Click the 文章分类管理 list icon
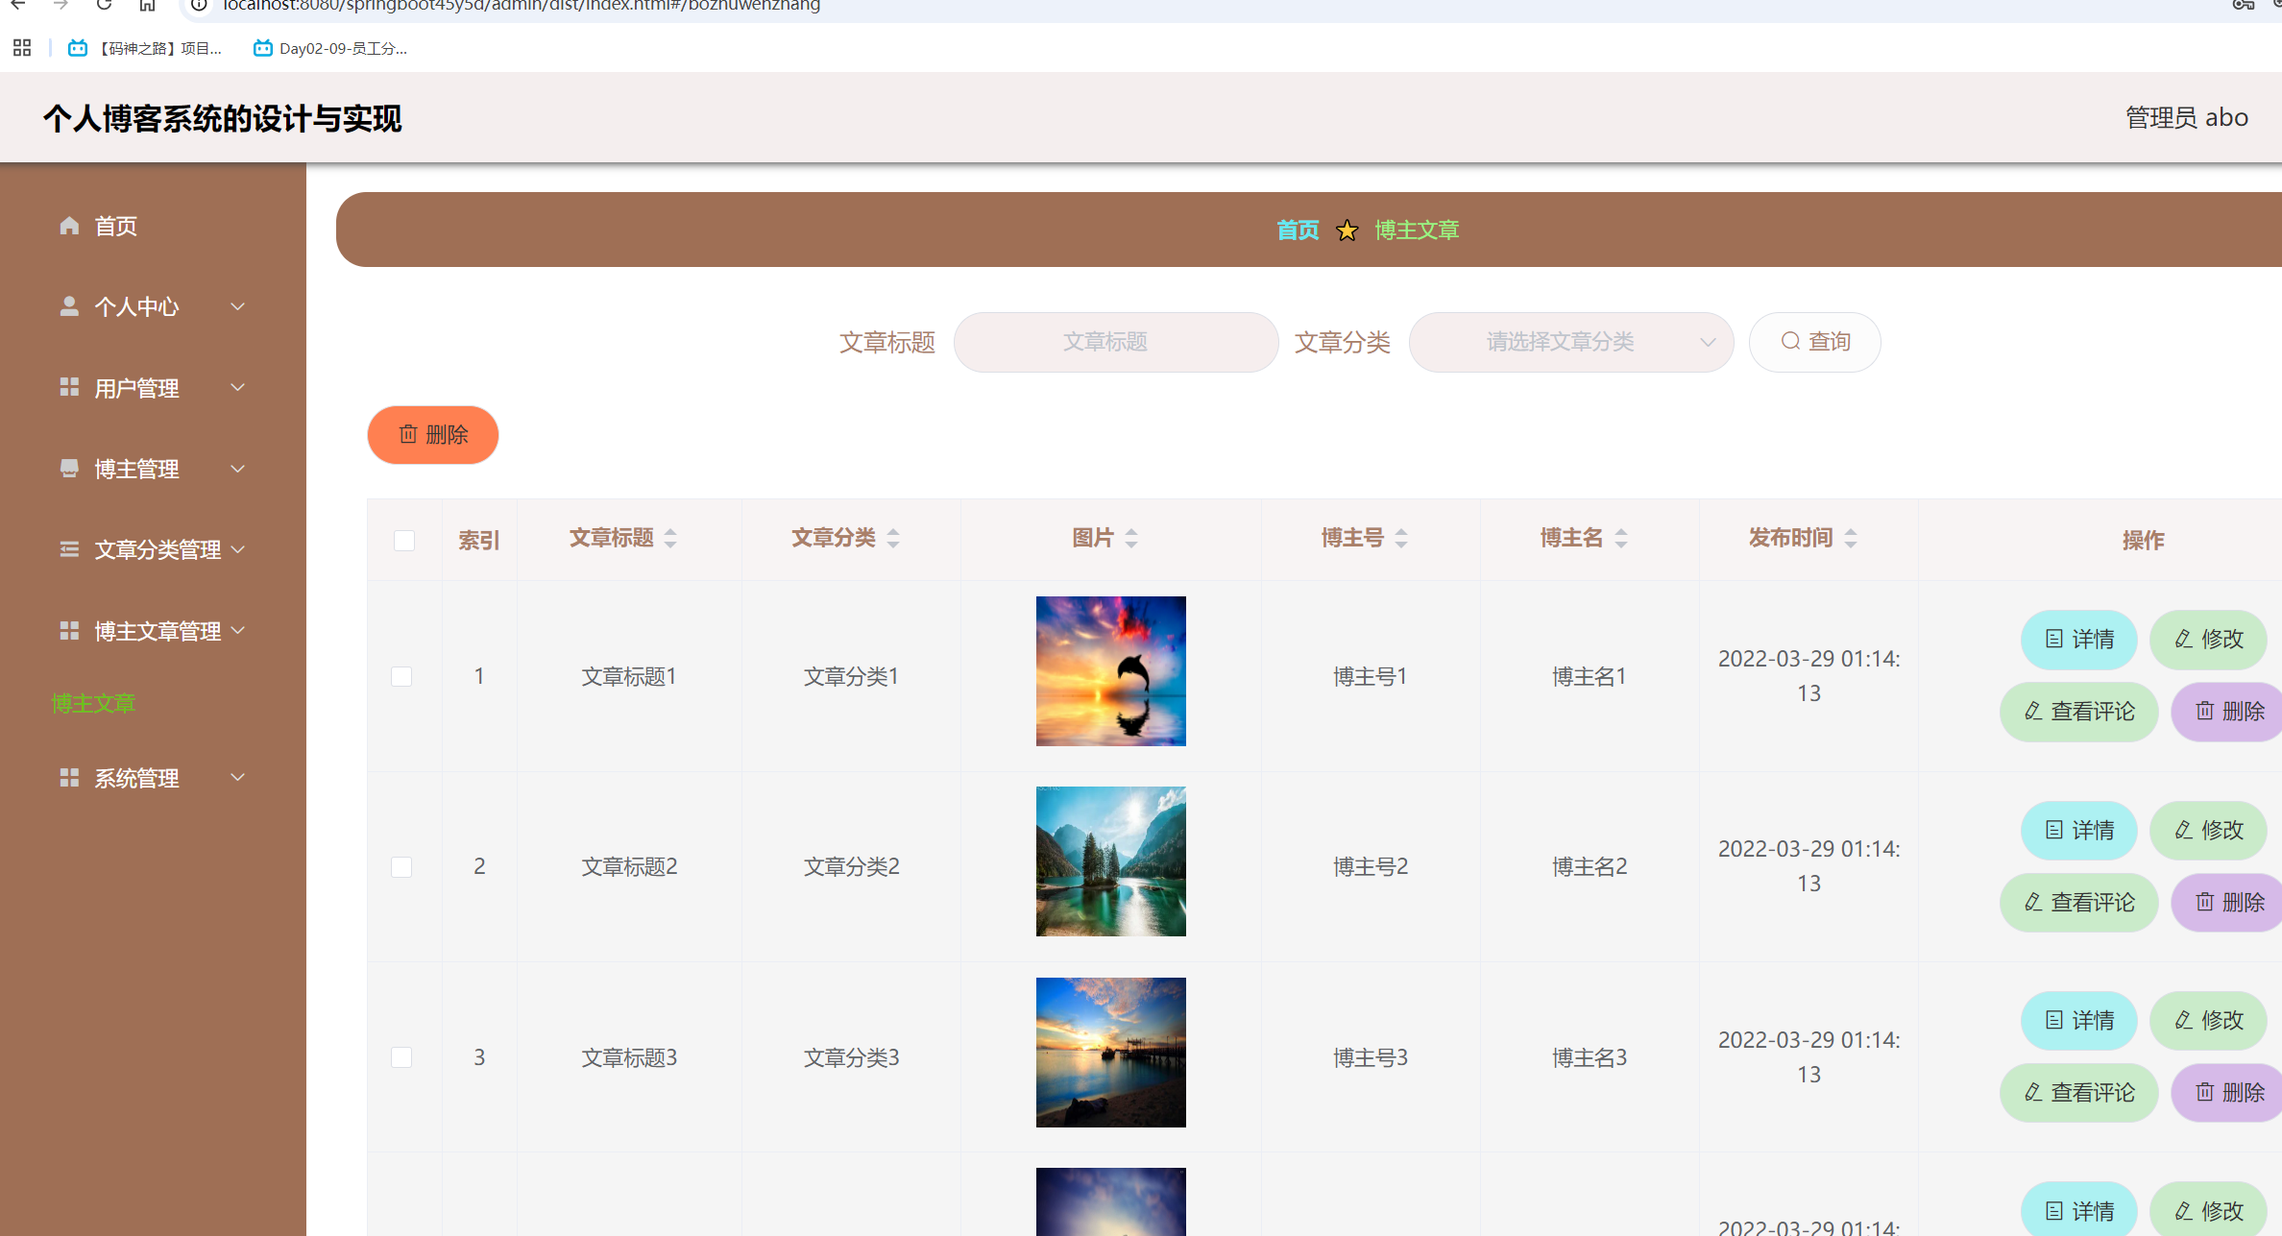Viewport: 2282px width, 1236px height. click(x=68, y=548)
